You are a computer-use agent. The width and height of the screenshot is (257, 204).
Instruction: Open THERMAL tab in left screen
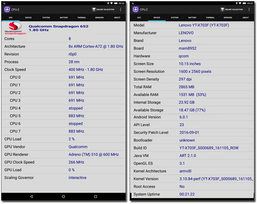pos(82,18)
